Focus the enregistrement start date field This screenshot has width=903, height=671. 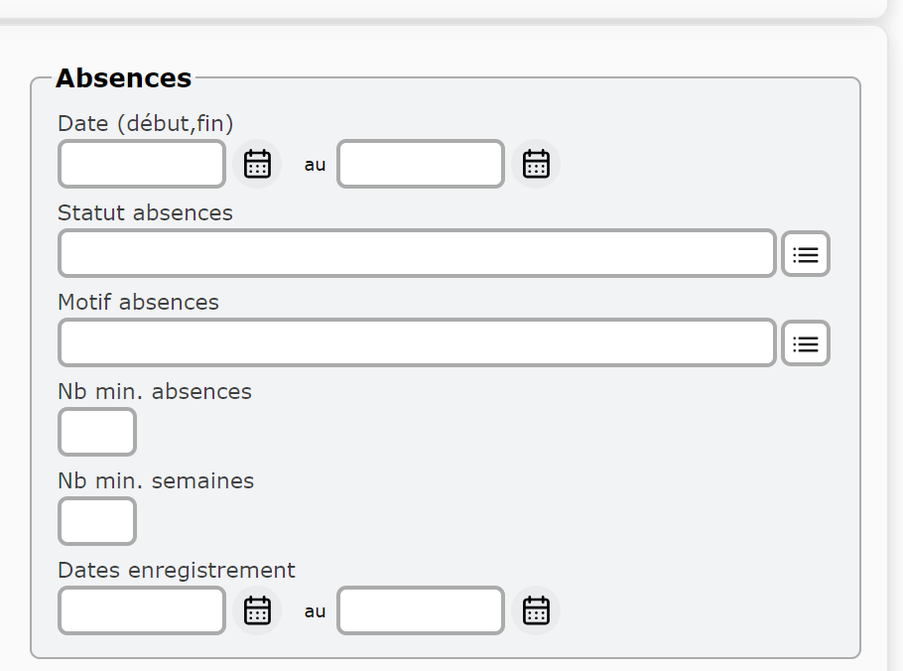pyautogui.click(x=142, y=610)
